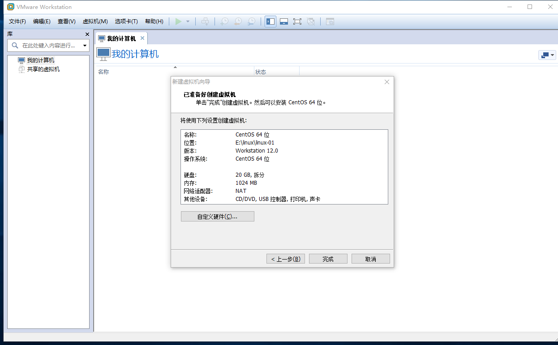This screenshot has width=558, height=345.
Task: Open the view options dropdown at right
Action: point(547,55)
